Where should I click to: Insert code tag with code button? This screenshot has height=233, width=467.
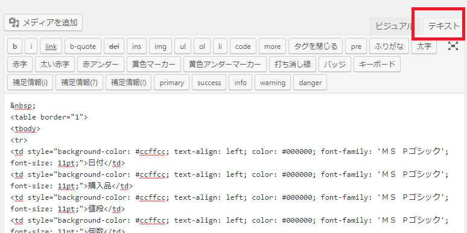point(243,46)
